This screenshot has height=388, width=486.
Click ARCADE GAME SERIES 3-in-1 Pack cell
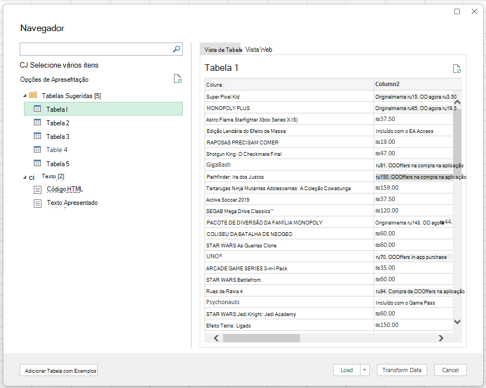pos(289,269)
